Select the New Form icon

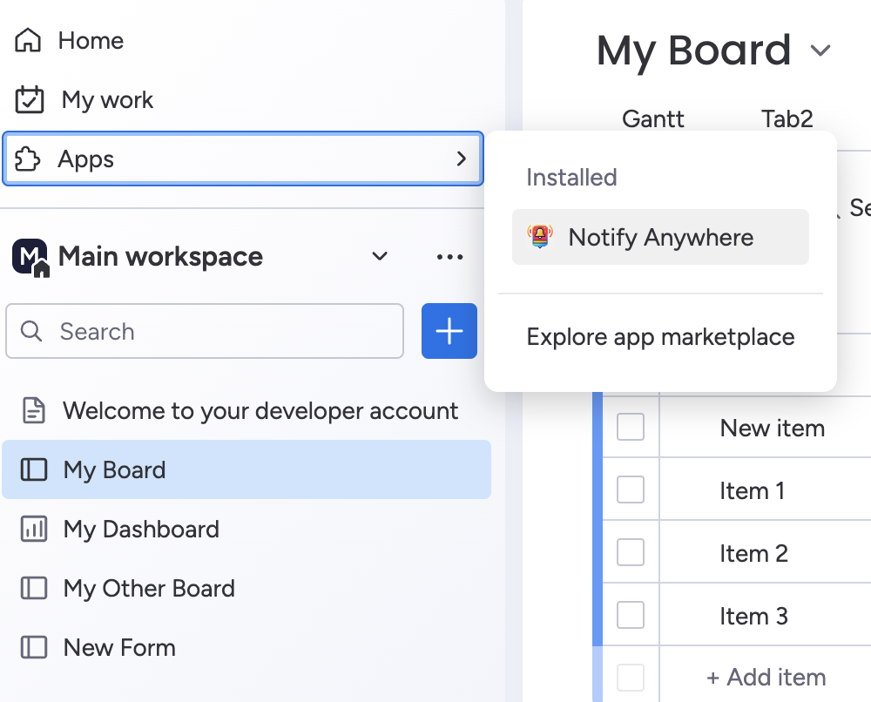click(x=34, y=647)
